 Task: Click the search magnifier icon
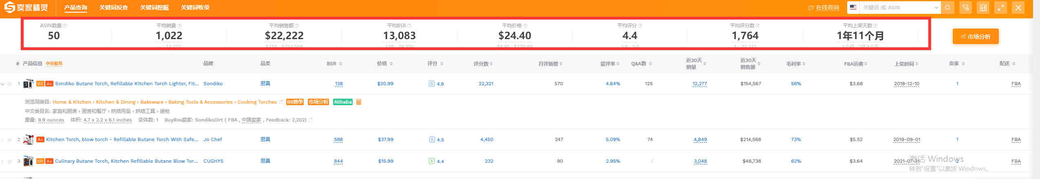[947, 8]
